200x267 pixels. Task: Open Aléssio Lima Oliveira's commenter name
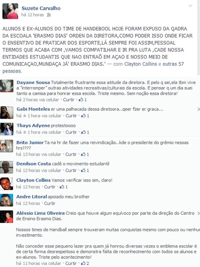point(40,213)
